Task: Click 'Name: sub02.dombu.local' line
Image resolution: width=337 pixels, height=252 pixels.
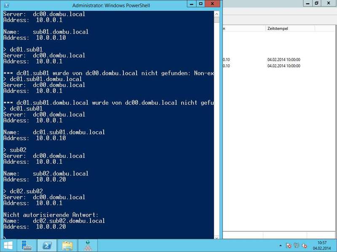Action: [46, 173]
